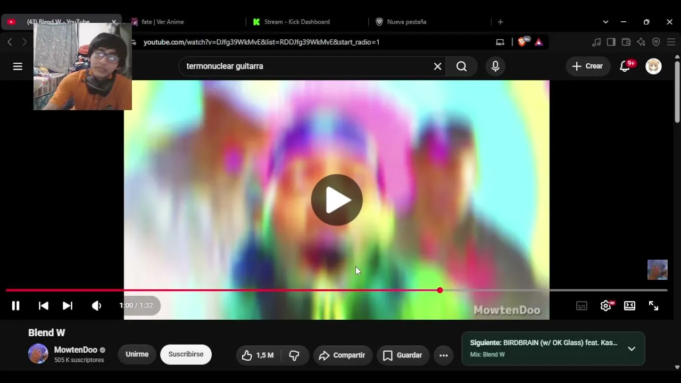Open the Brave Wallet icon
Screen dimensions: 681x383
pos(626,42)
